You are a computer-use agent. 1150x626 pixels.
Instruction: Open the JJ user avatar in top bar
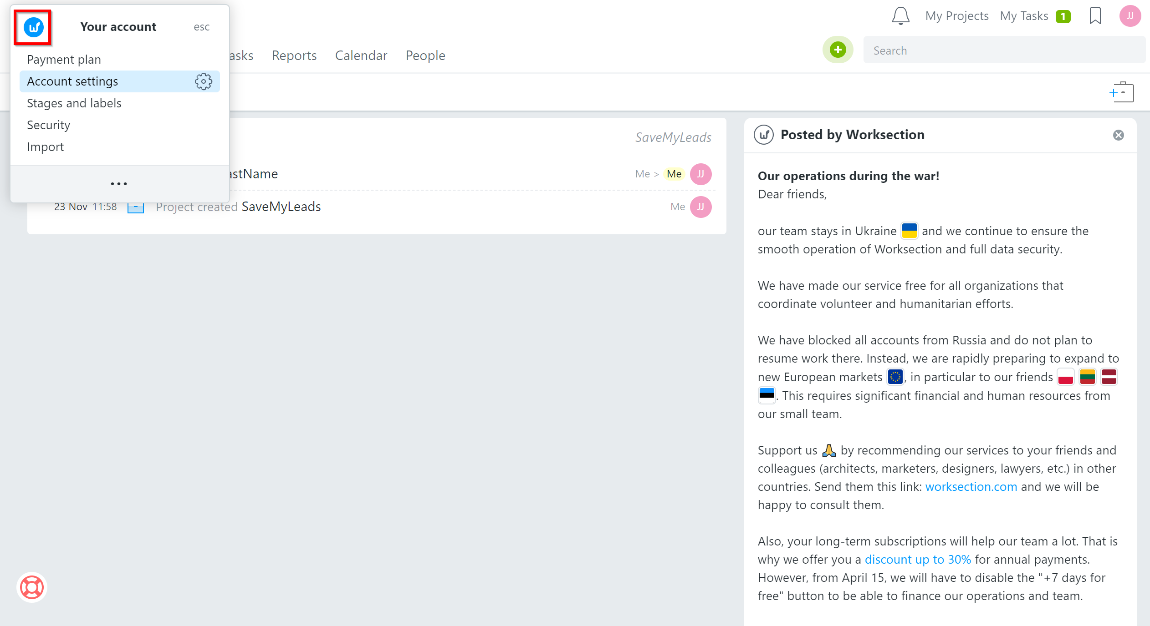(1130, 16)
